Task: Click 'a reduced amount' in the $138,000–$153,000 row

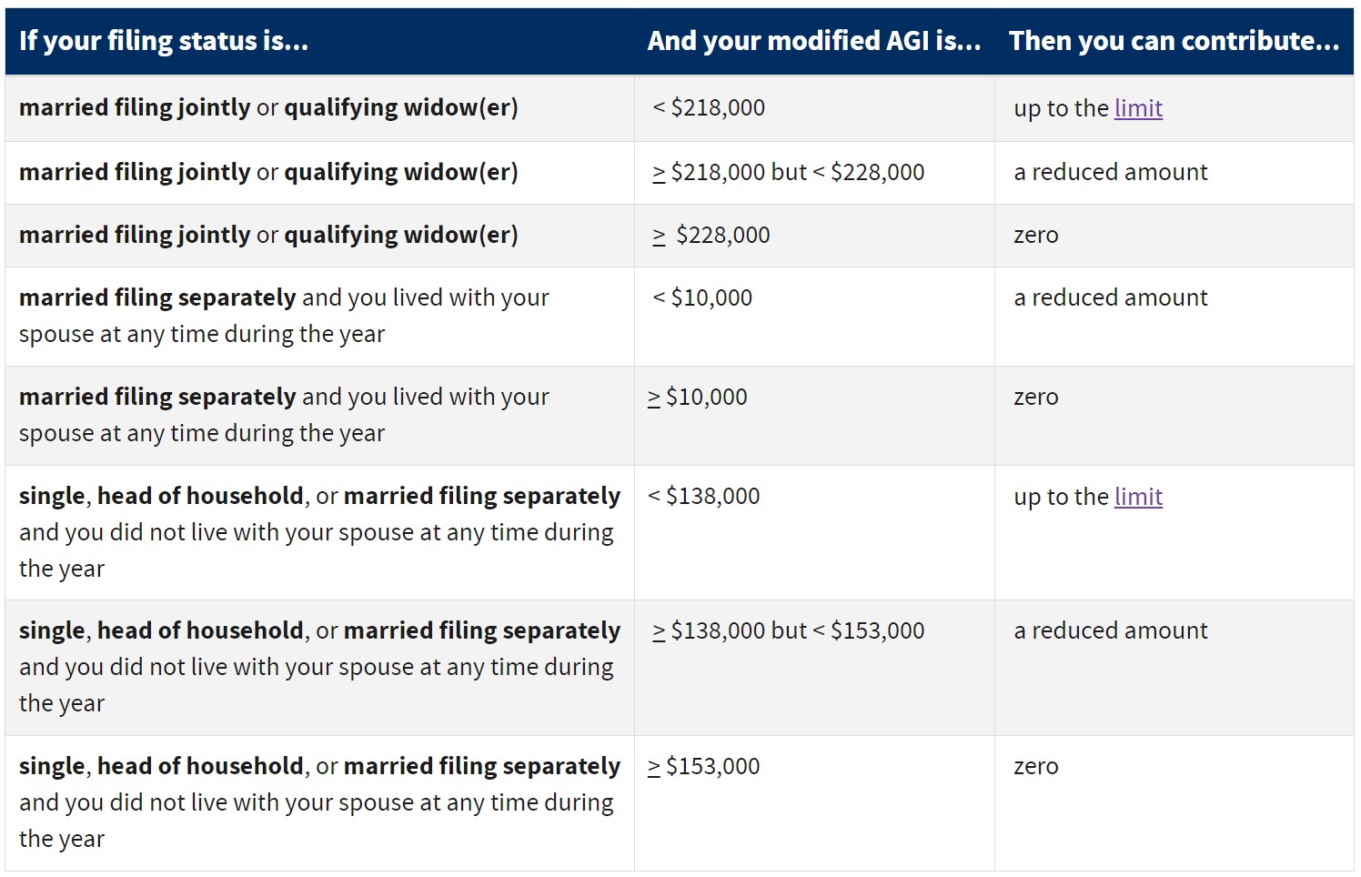Action: (x=1111, y=631)
